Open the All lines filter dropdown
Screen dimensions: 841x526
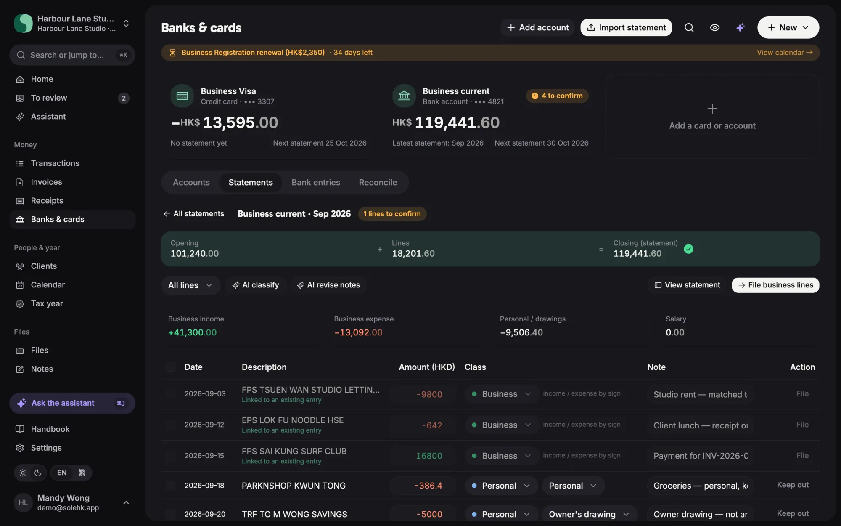(x=190, y=285)
